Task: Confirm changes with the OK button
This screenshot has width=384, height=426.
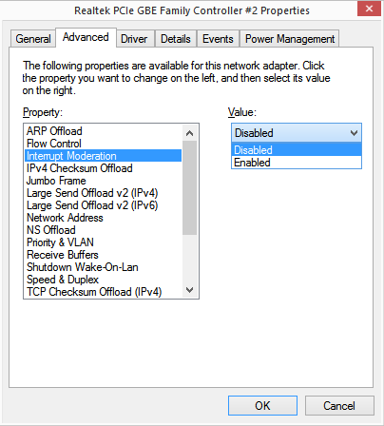Action: pyautogui.click(x=262, y=405)
